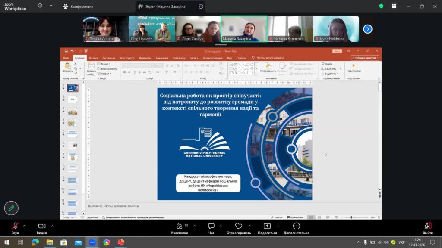Expand video settings arrow next to camera
The width and height of the screenshot is (442, 248).
click(x=52, y=226)
